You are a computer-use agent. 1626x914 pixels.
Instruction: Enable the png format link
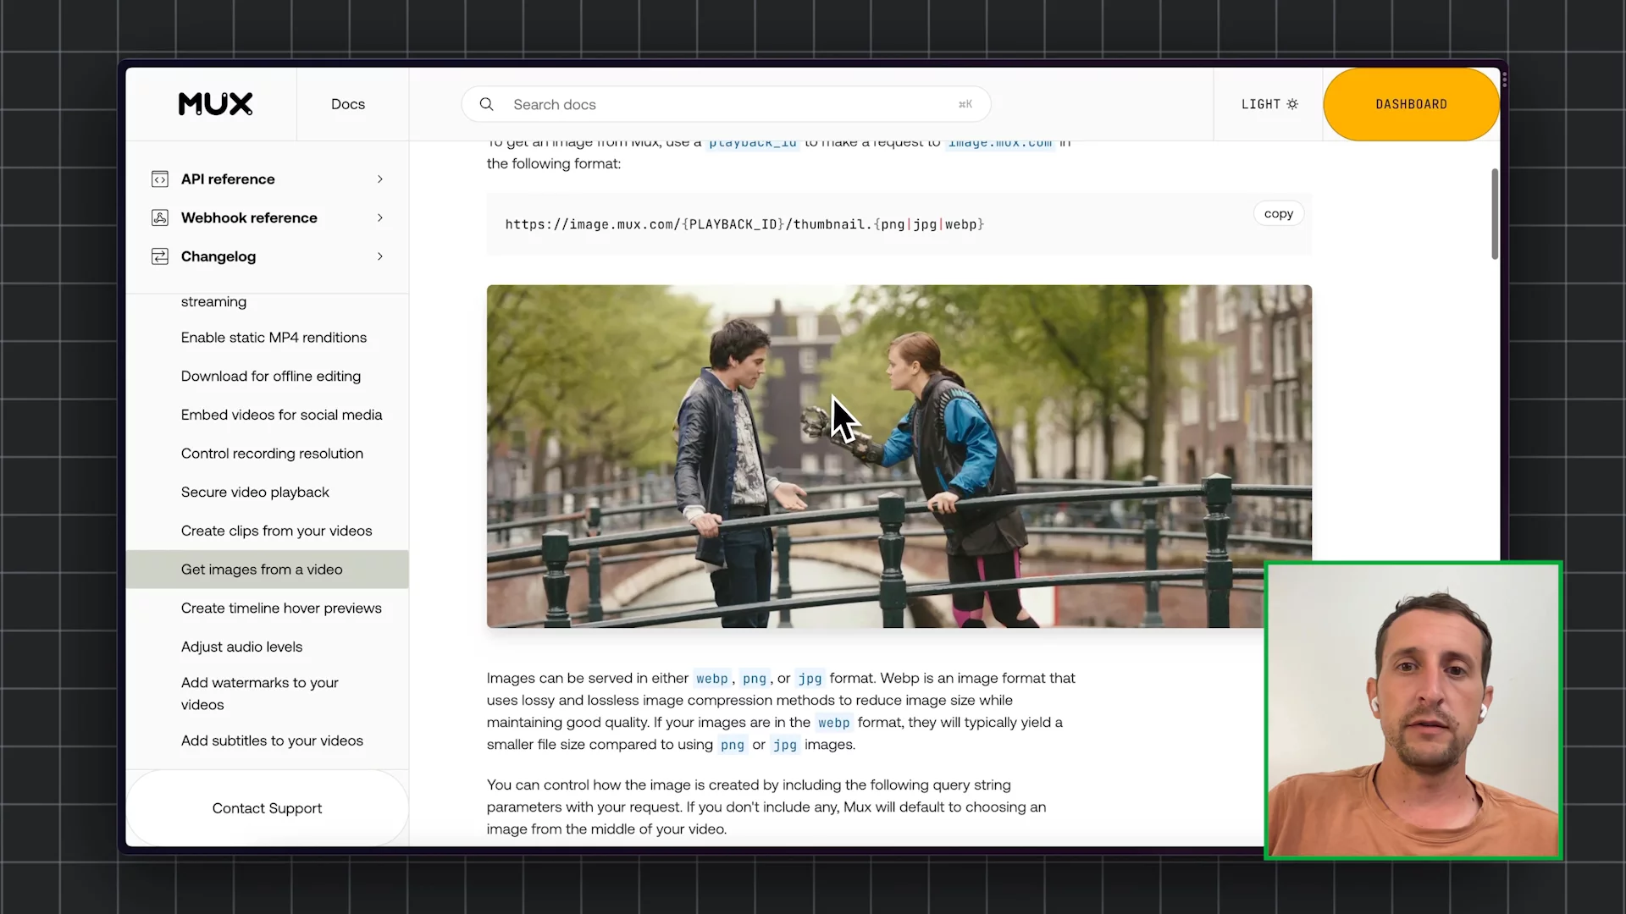click(x=754, y=679)
